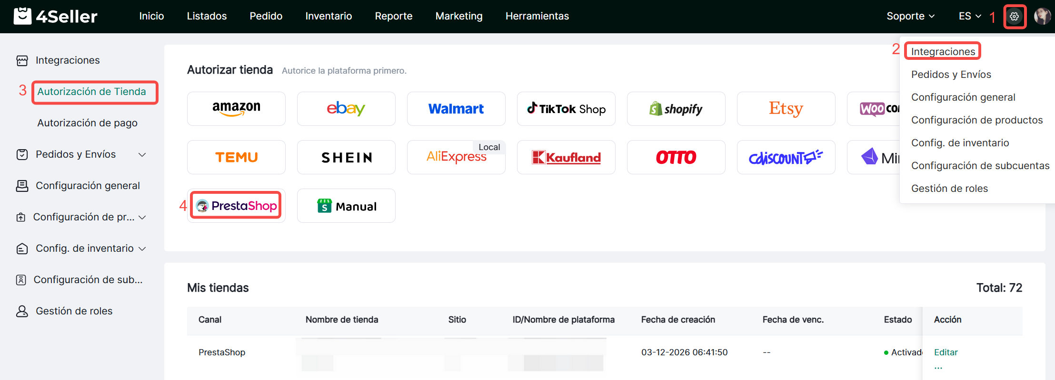Image resolution: width=1055 pixels, height=380 pixels.
Task: Select the PrestaShop platform tile
Action: (236, 206)
